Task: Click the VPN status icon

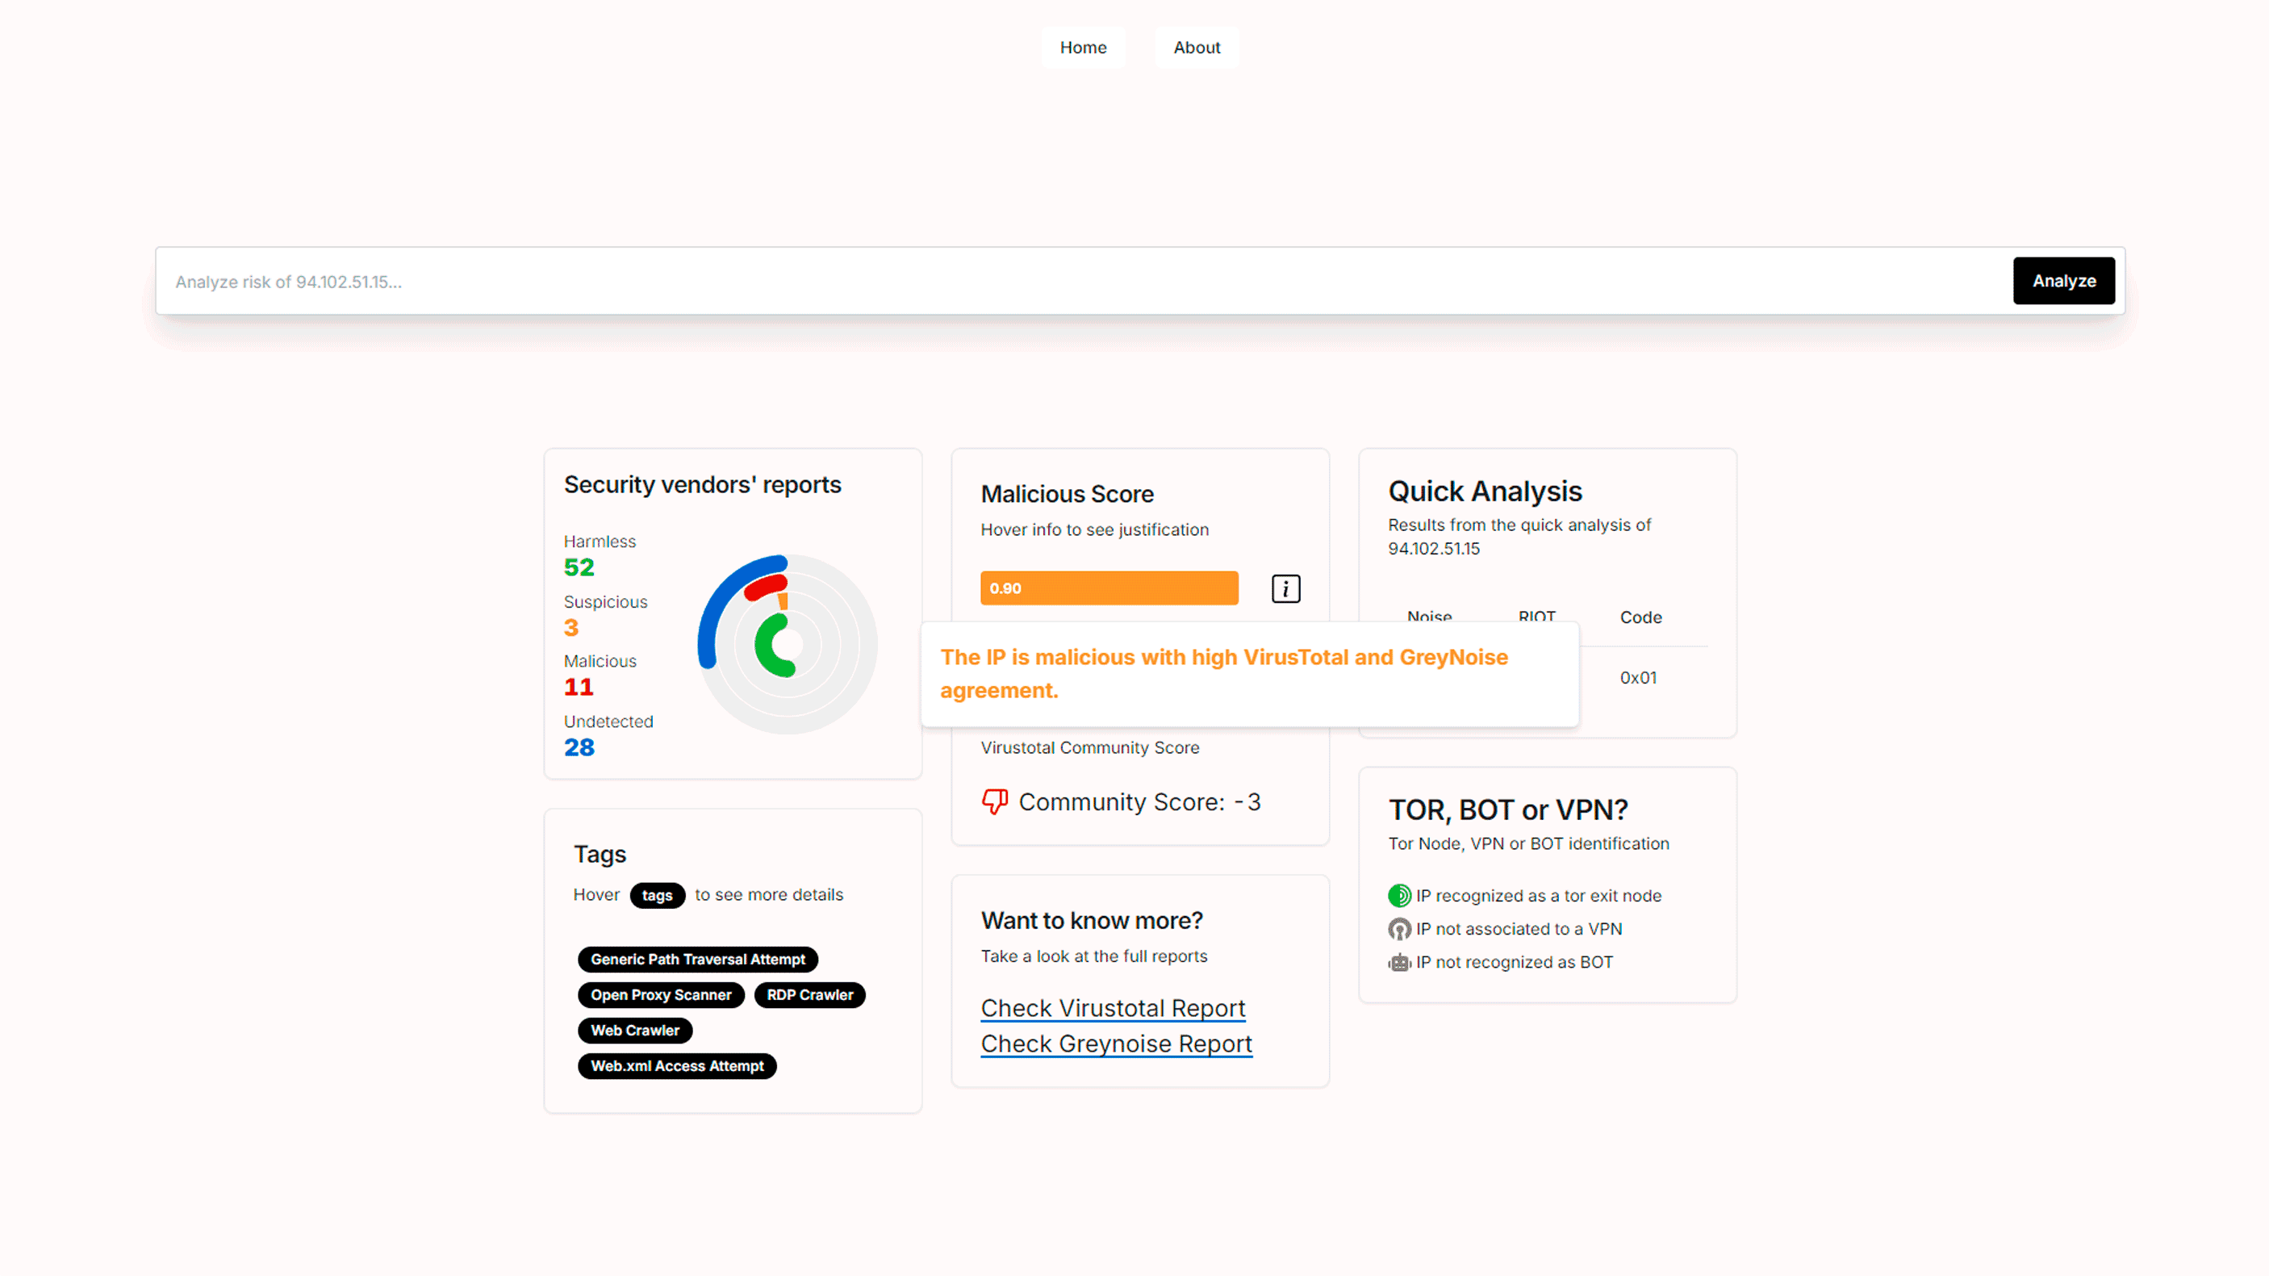Action: (1398, 930)
